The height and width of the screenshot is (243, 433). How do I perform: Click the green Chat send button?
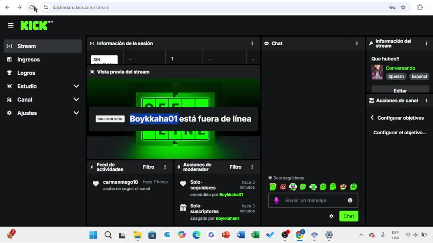[349, 216]
